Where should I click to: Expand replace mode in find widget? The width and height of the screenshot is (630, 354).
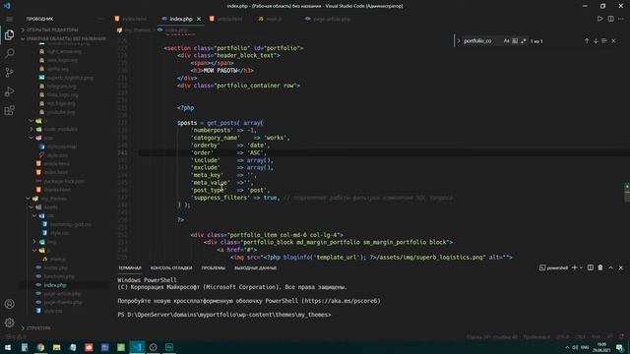click(x=459, y=41)
